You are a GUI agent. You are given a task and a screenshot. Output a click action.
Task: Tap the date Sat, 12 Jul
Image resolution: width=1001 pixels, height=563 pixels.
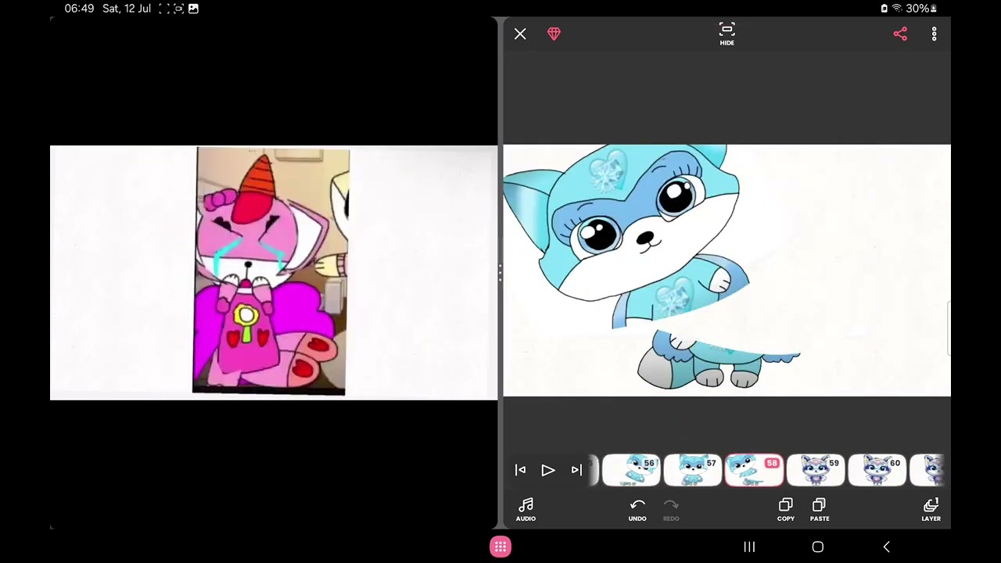click(x=127, y=9)
